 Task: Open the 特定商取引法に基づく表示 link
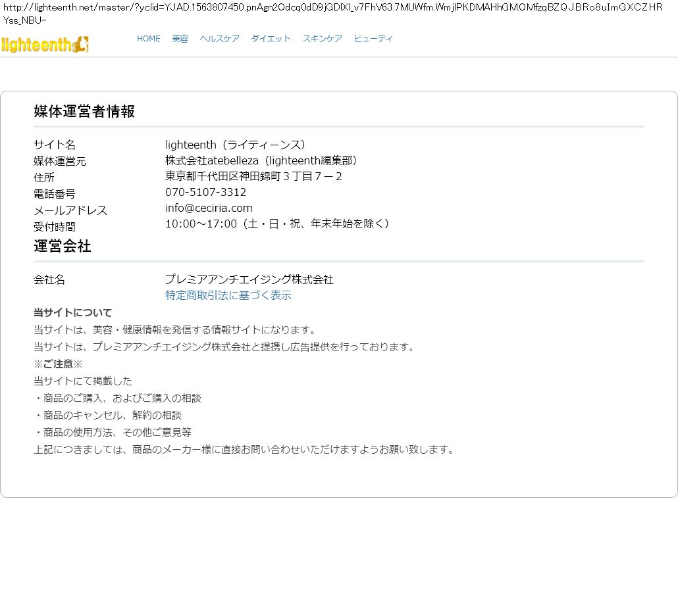[228, 296]
